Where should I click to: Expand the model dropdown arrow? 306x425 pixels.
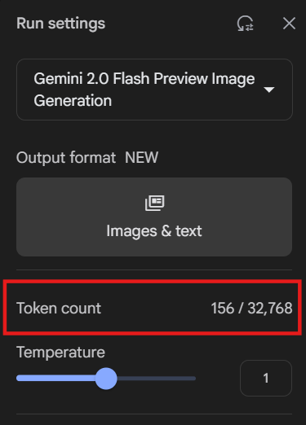pos(269,90)
